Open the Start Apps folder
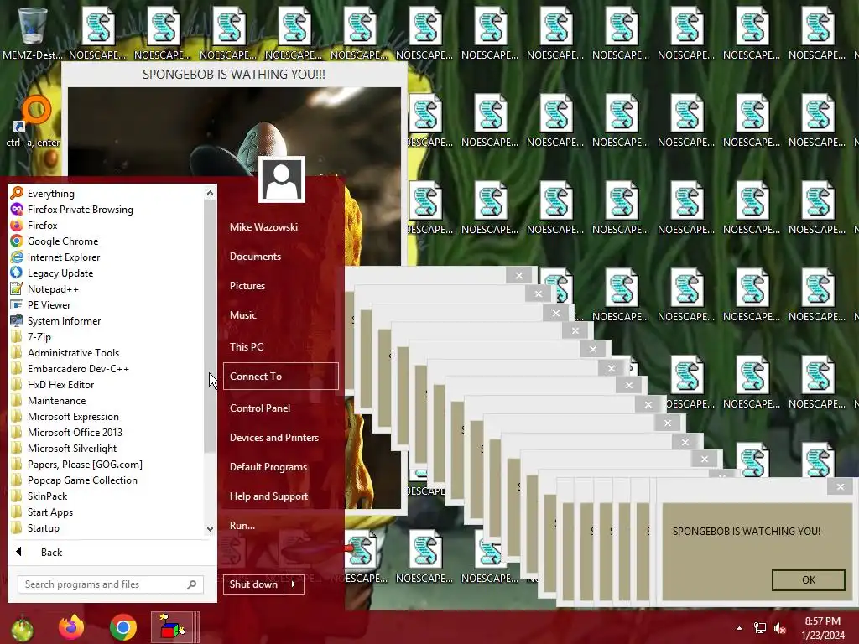This screenshot has height=644, width=859. click(x=107, y=512)
